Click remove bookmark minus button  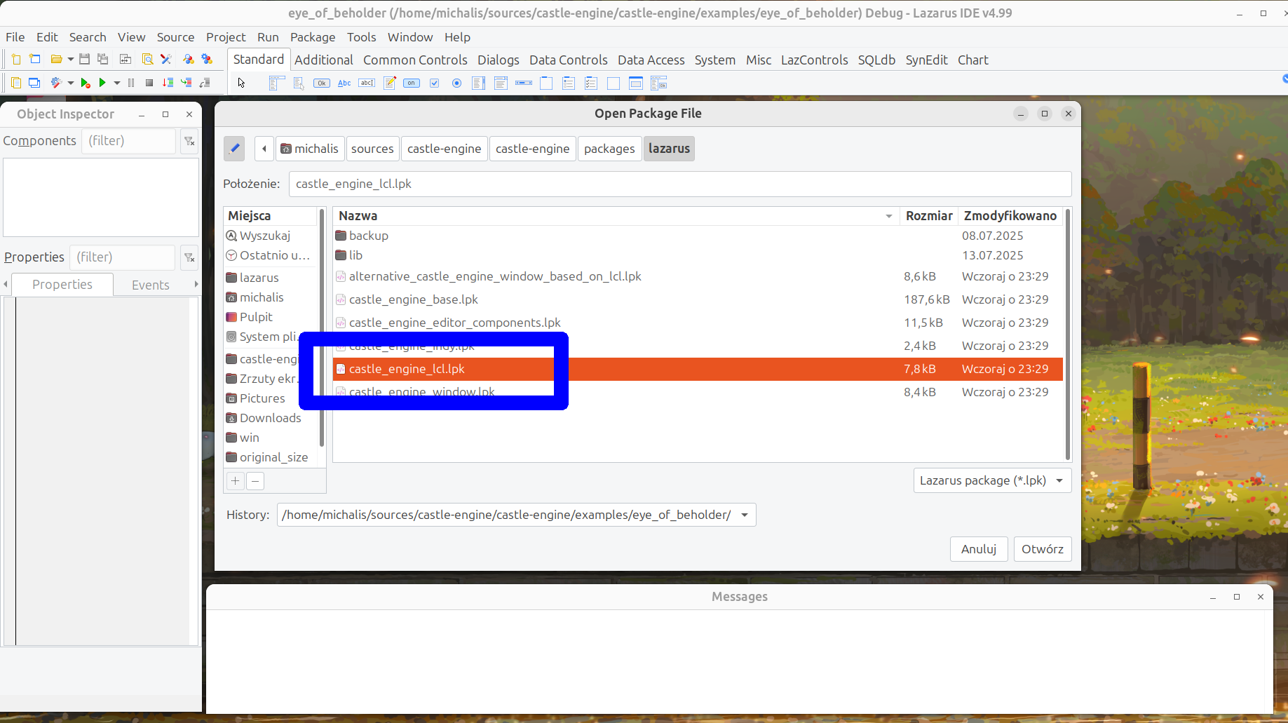255,481
